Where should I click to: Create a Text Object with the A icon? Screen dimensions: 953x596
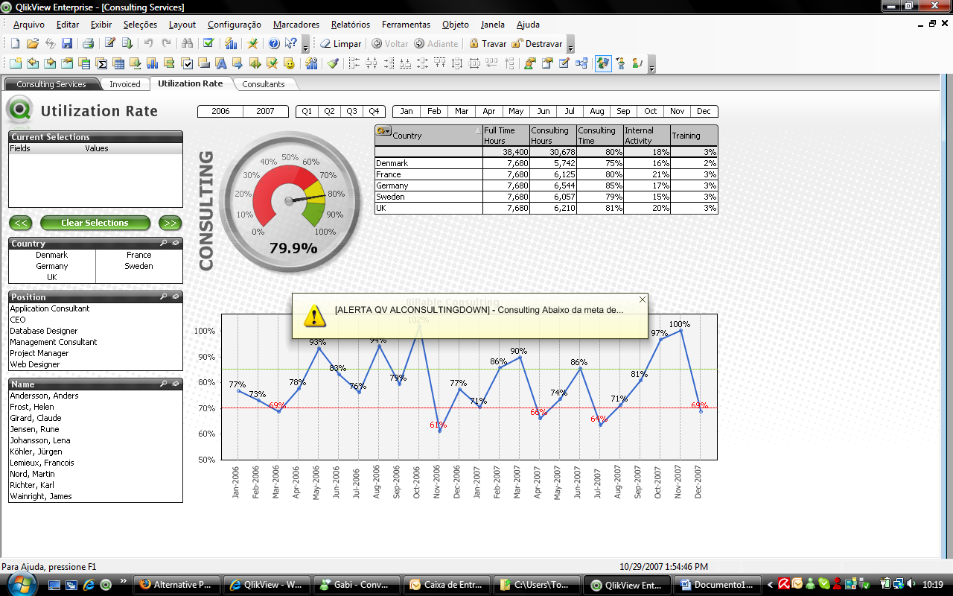pyautogui.click(x=221, y=64)
